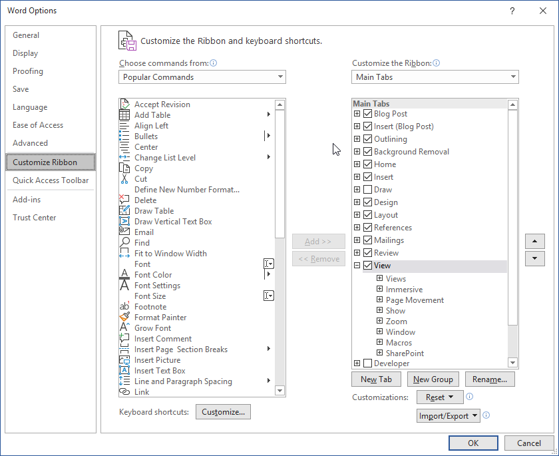
Task: Select the Link chain icon
Action: tap(124, 392)
